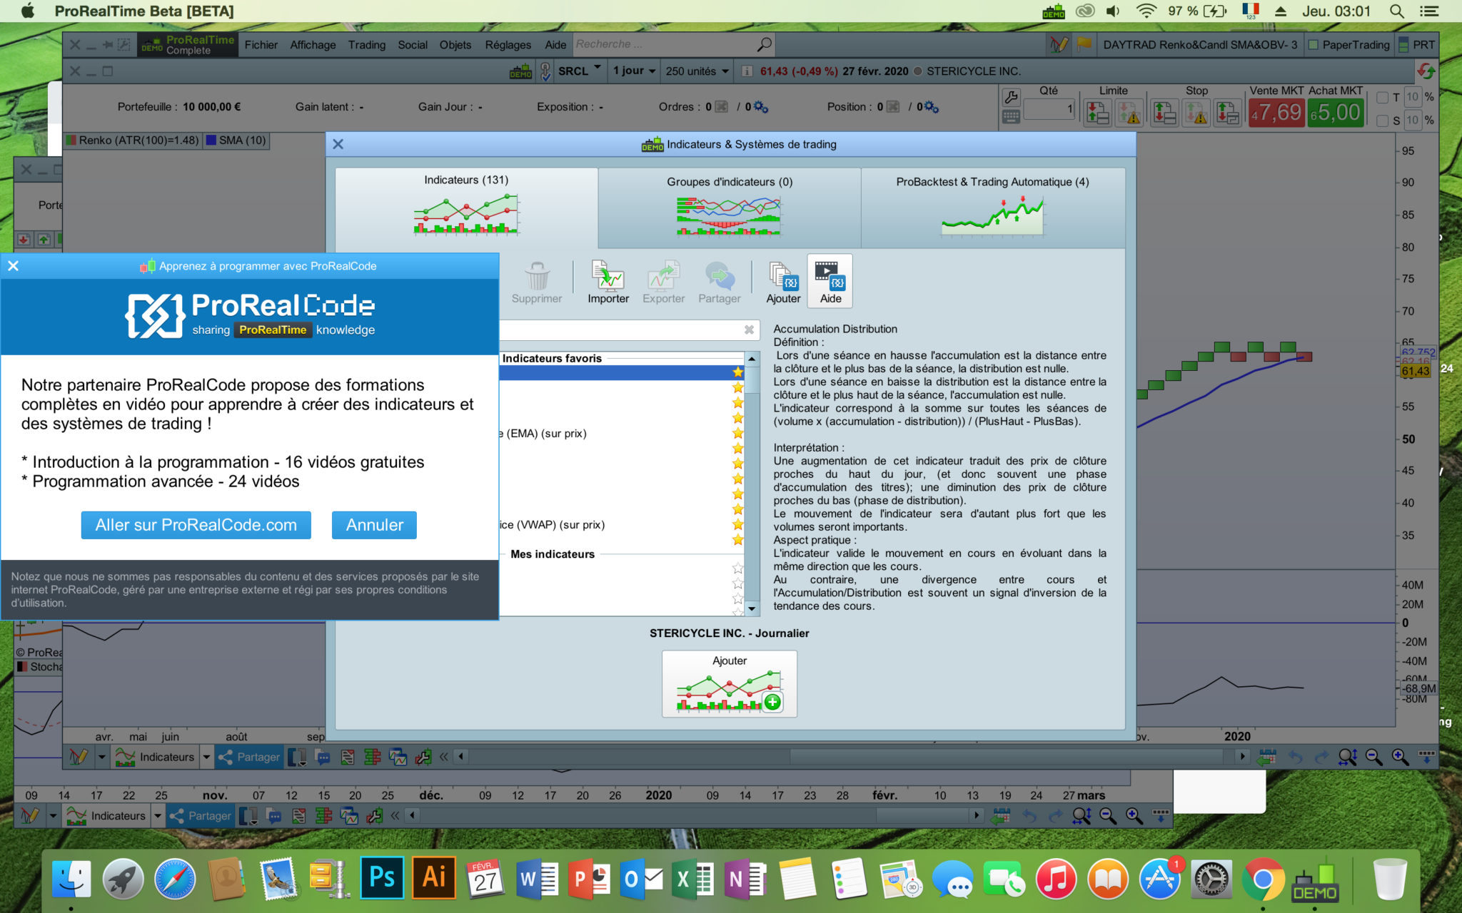Open the Trading menu
Viewport: 1462px width, 913px height.
click(x=366, y=45)
